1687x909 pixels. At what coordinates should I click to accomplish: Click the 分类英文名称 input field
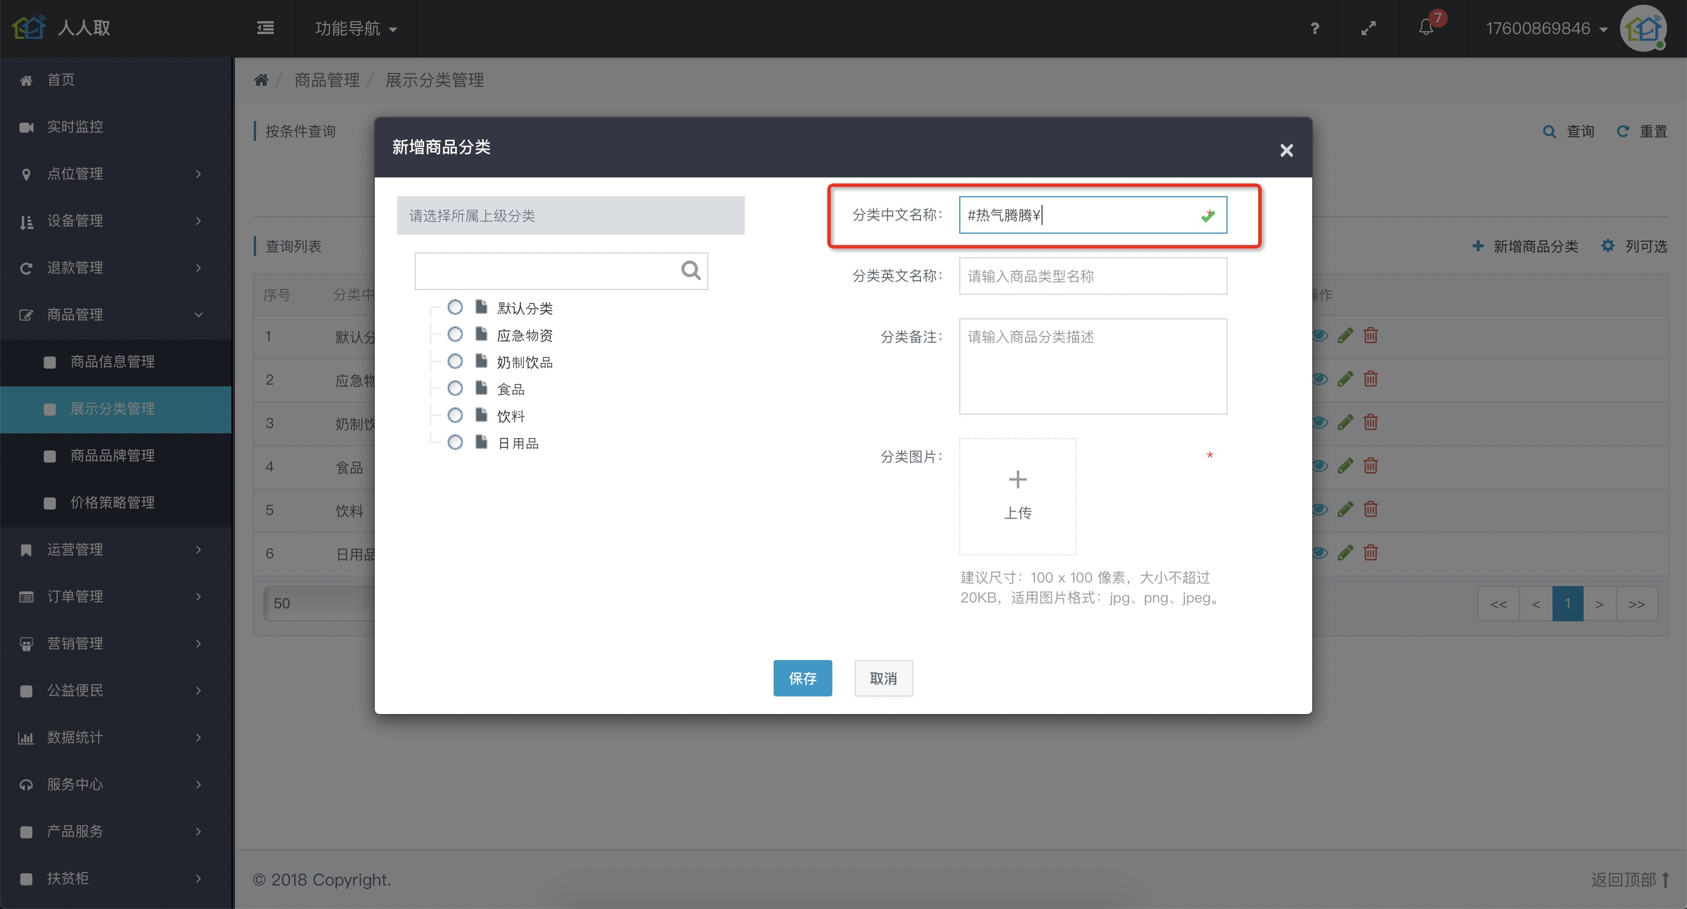pyautogui.click(x=1093, y=276)
